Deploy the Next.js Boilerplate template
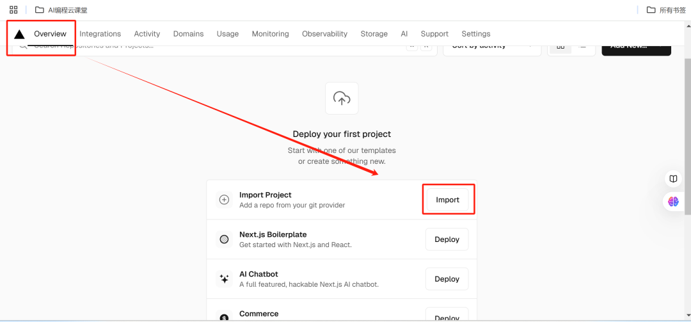691x322 pixels. pyautogui.click(x=447, y=239)
